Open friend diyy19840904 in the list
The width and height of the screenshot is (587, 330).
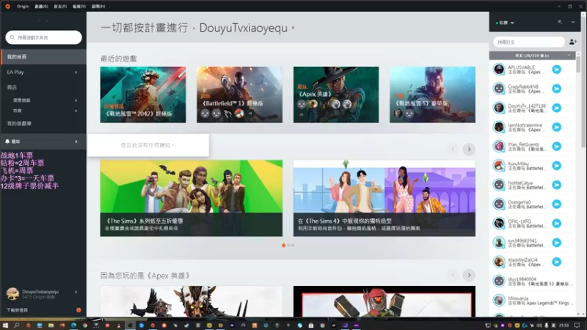click(x=533, y=281)
